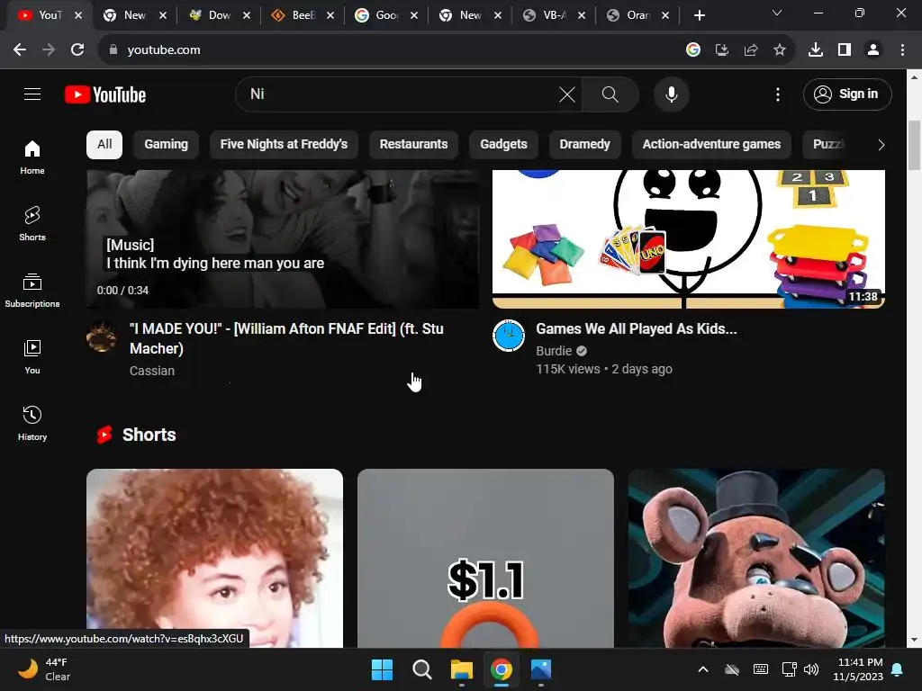The width and height of the screenshot is (922, 691).
Task: Open Shorts in the sidebar
Action: click(x=32, y=223)
